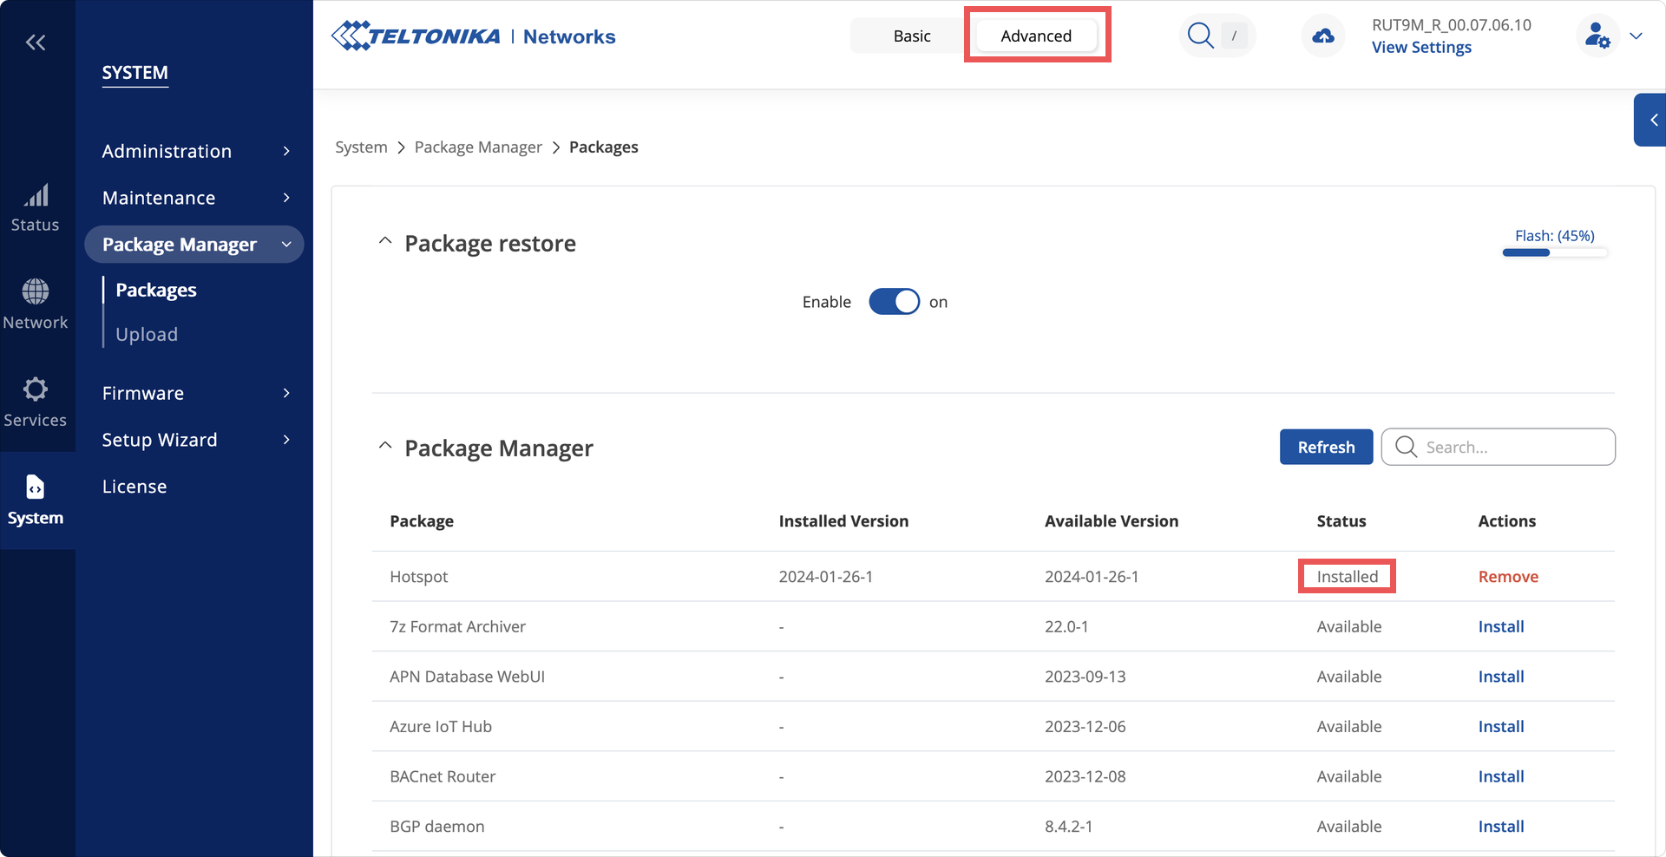Switch to Basic mode
Viewport: 1666px width, 857px height.
[x=912, y=36]
